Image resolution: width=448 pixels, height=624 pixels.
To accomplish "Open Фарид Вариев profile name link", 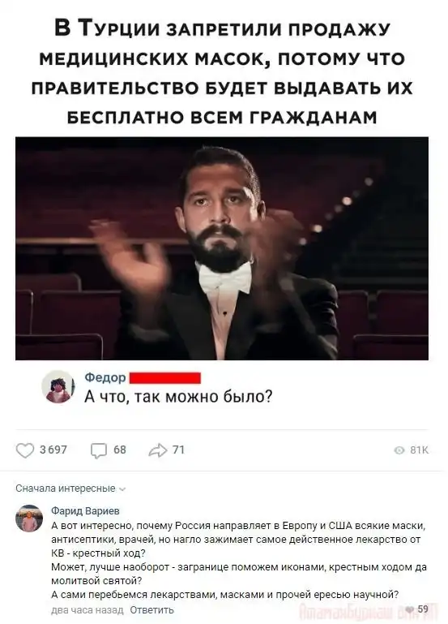I will coord(85,510).
